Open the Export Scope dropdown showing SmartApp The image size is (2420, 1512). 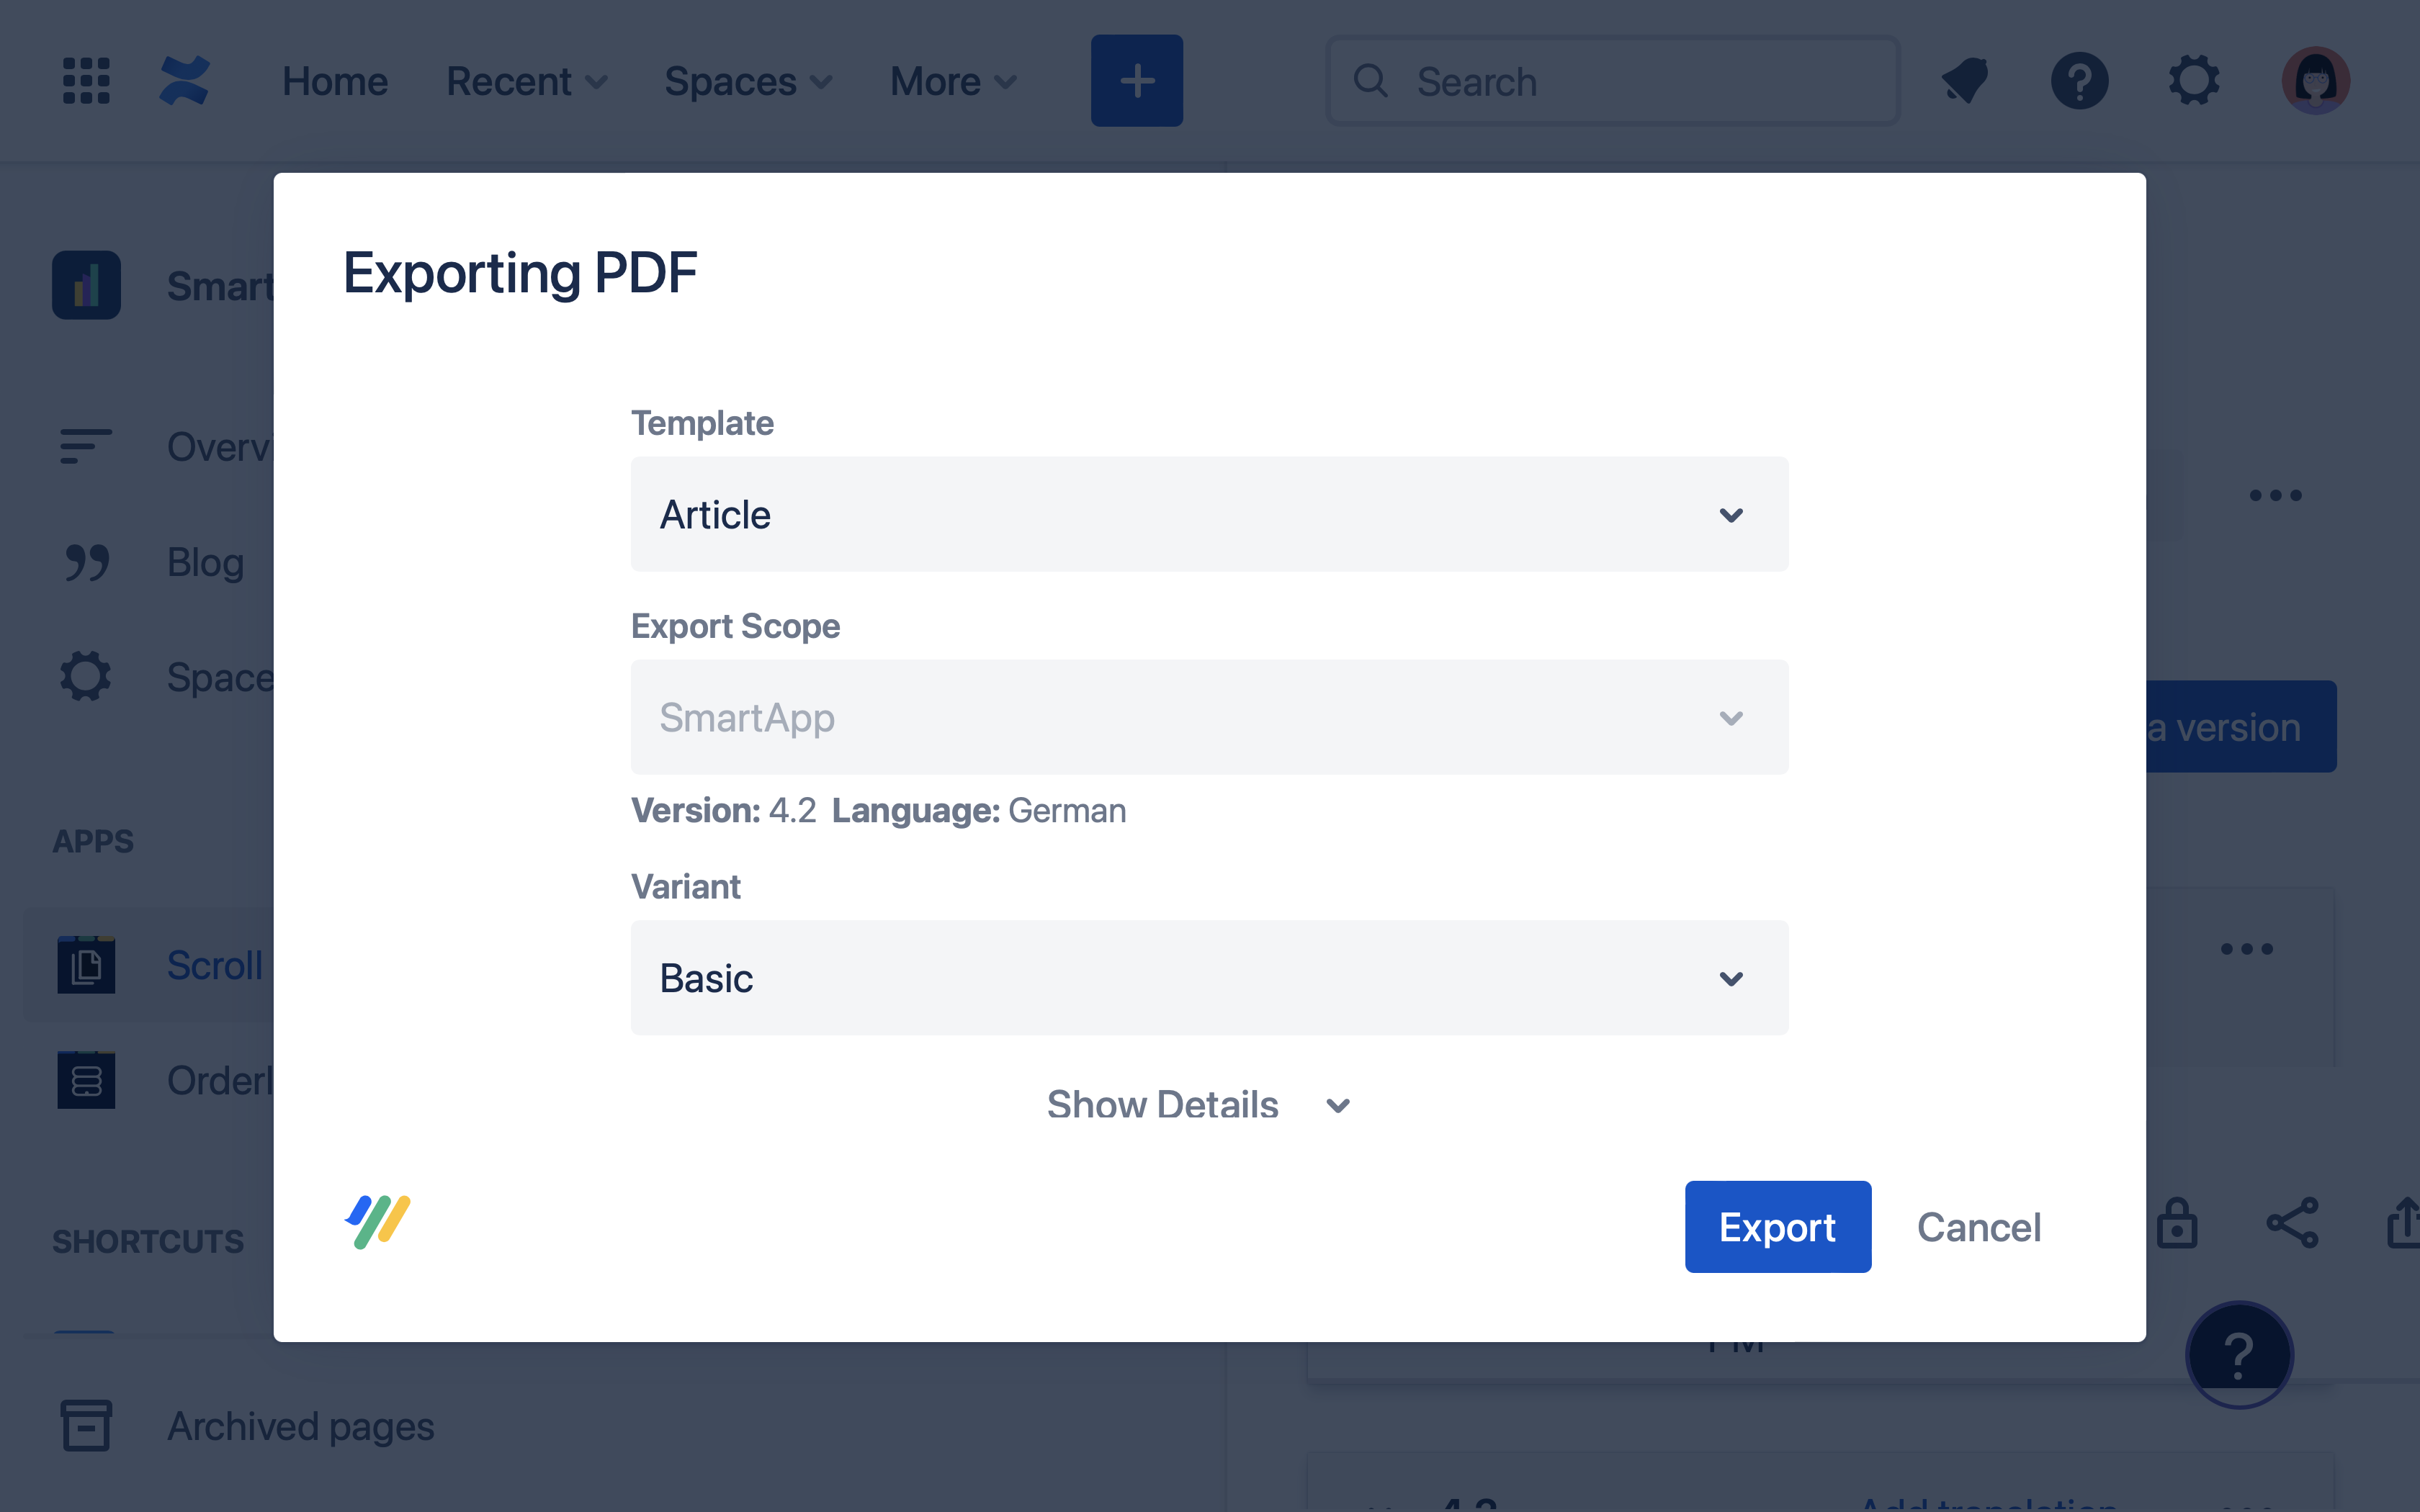click(1209, 717)
